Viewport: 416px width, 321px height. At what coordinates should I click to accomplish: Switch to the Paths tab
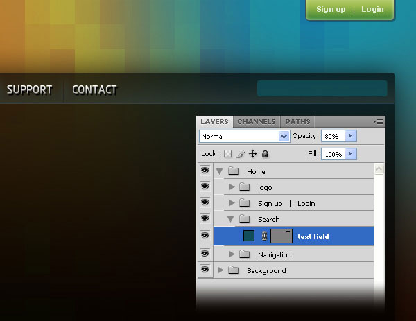tap(297, 122)
